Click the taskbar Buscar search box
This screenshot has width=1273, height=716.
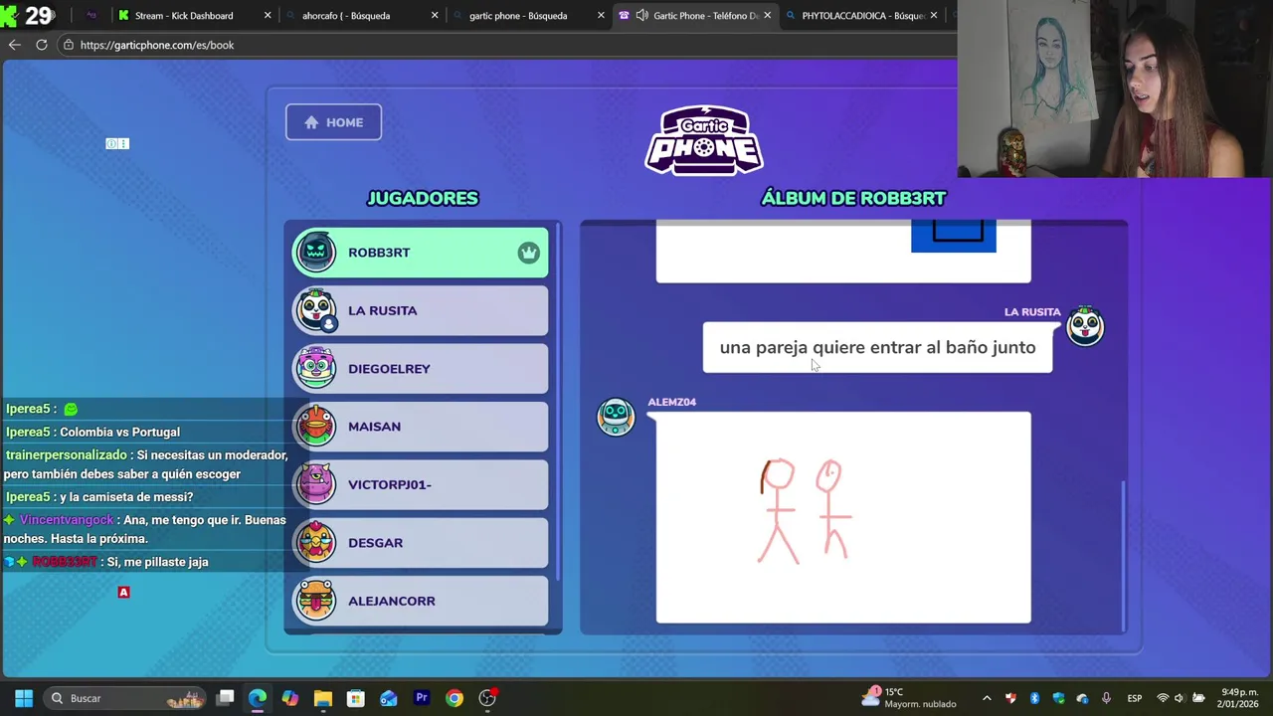point(124,698)
